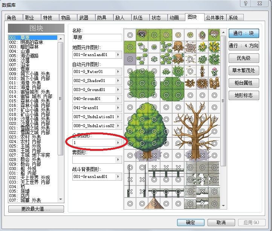Open the panorama graphic selector arrow

pyautogui.click(x=118, y=143)
